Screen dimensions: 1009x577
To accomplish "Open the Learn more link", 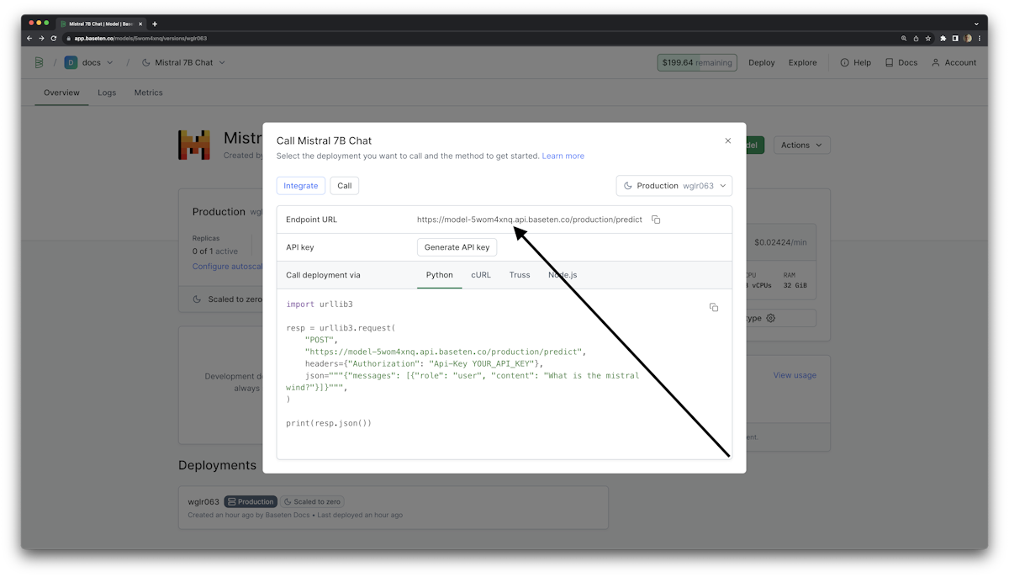I will [x=563, y=156].
